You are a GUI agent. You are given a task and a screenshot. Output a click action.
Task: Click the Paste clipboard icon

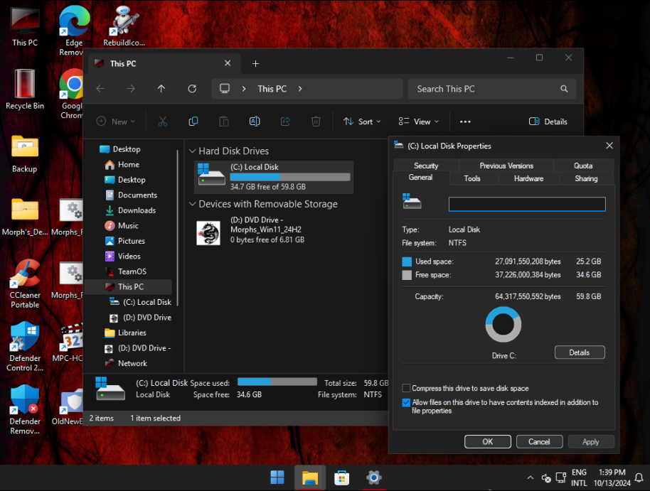tap(224, 122)
